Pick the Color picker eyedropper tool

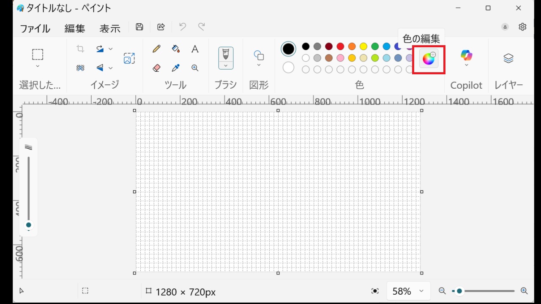[176, 68]
